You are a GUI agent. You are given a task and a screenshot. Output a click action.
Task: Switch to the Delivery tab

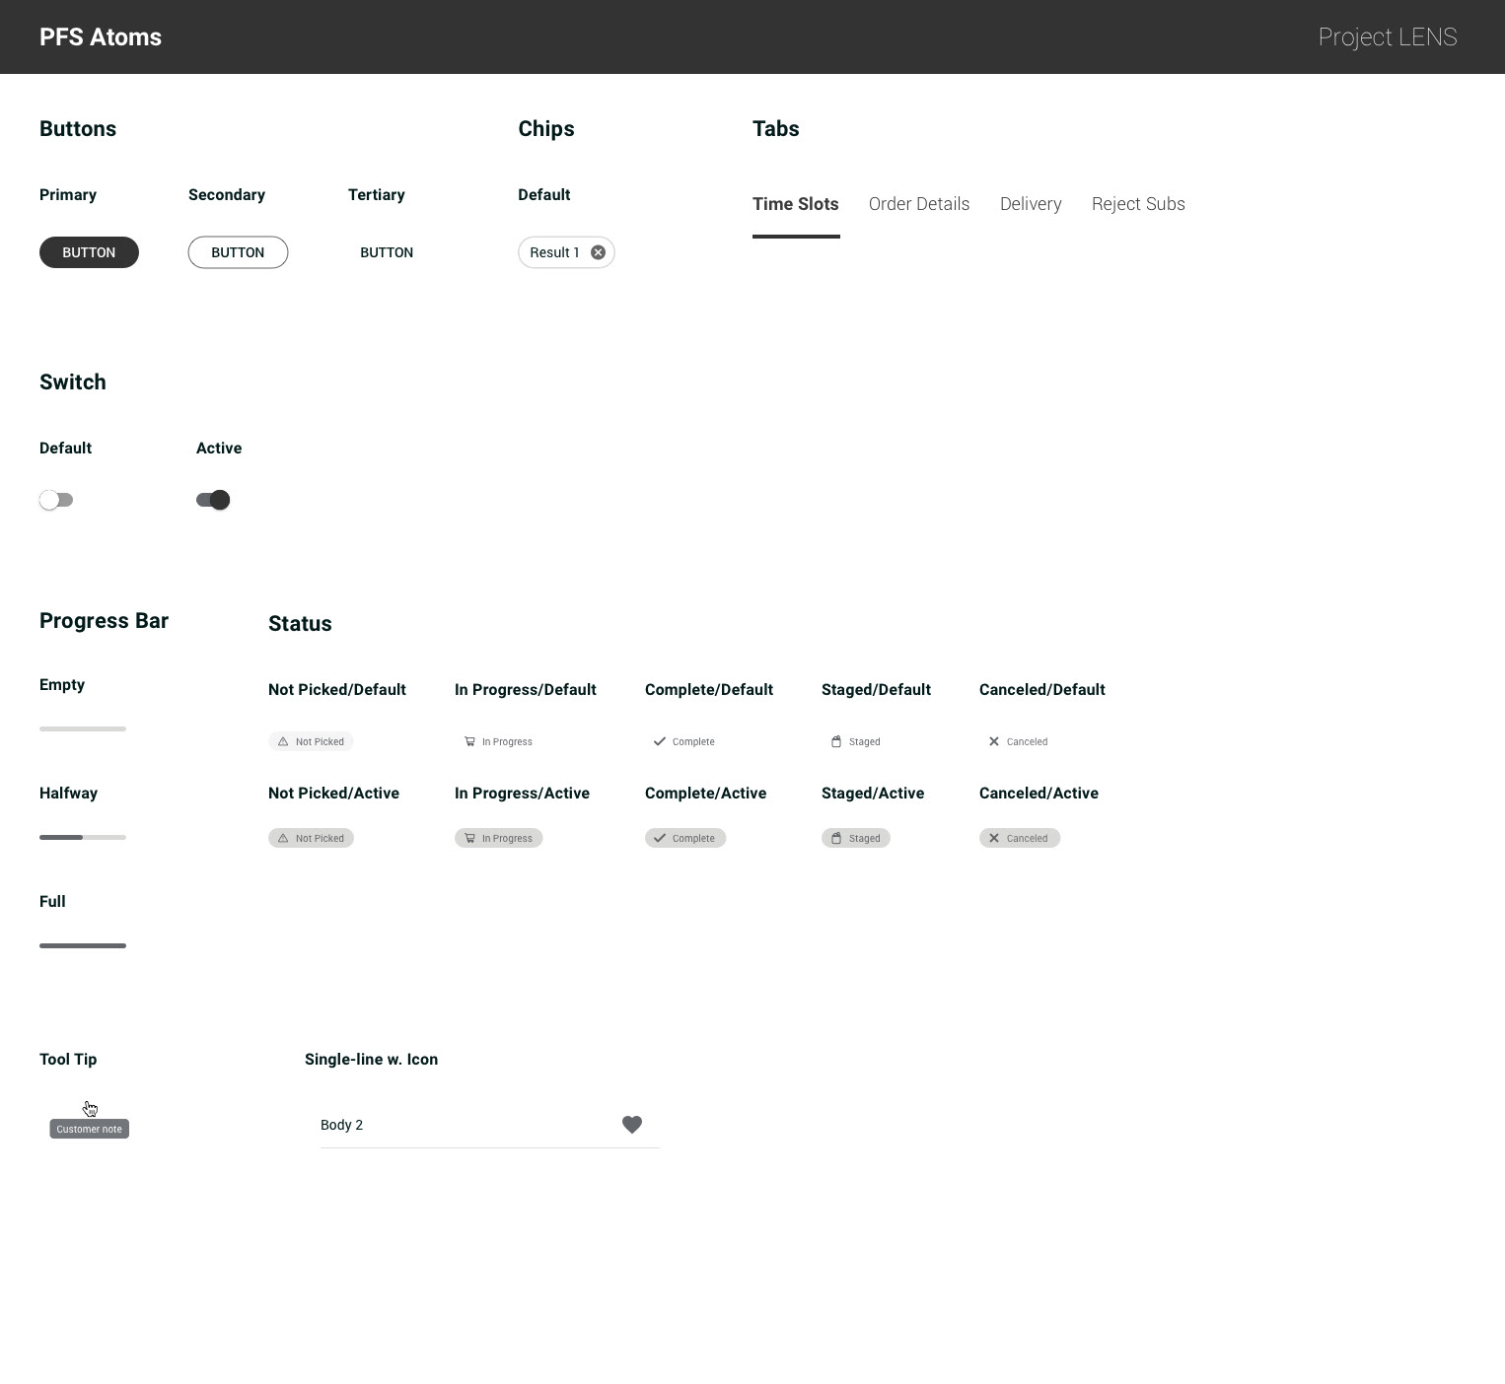[1031, 204]
